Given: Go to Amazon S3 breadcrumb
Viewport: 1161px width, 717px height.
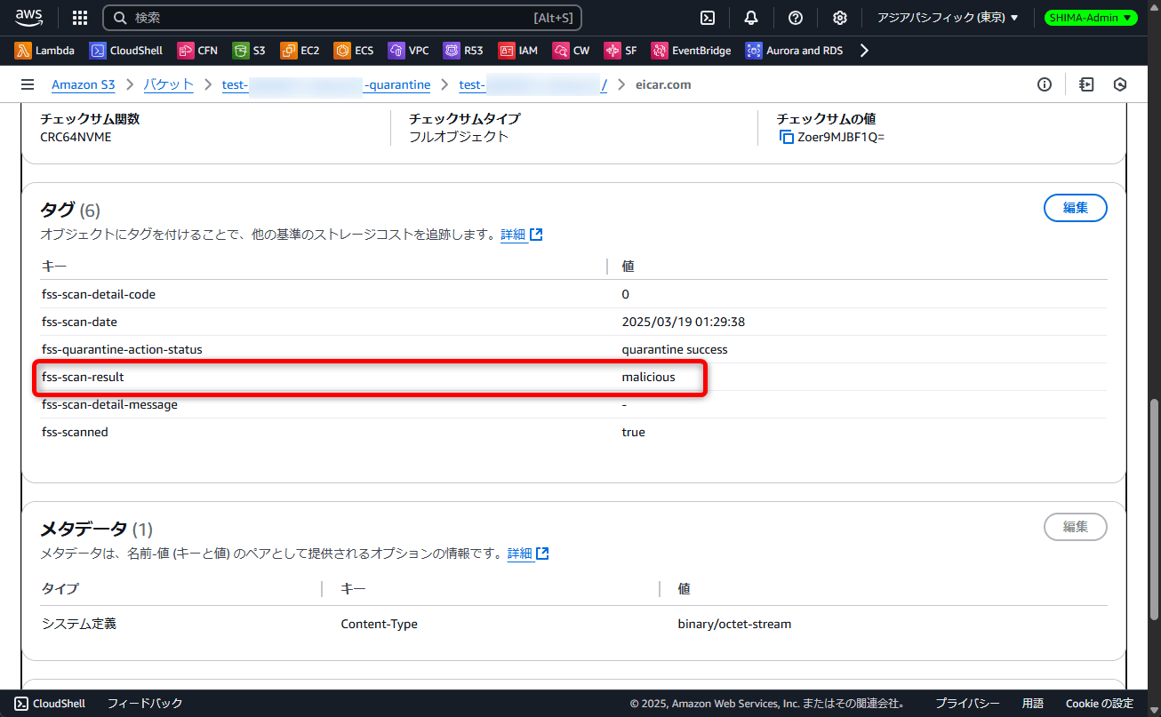Looking at the screenshot, I should [x=84, y=84].
